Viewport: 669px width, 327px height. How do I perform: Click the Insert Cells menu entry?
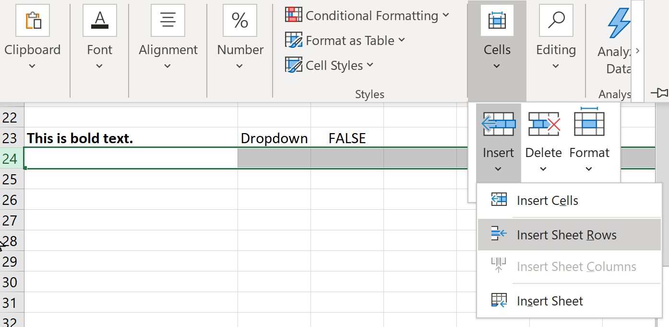(547, 200)
